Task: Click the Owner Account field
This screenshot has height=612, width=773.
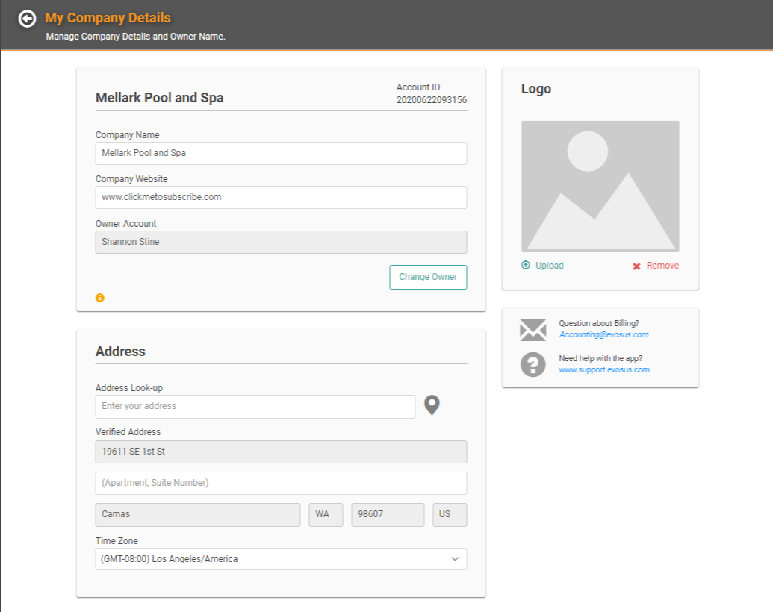Action: [x=281, y=242]
